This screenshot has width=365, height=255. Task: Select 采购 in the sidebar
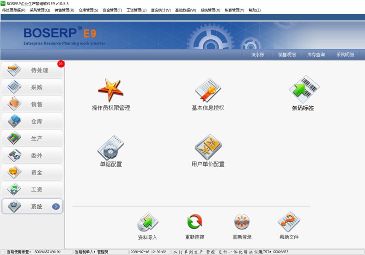[32, 87]
